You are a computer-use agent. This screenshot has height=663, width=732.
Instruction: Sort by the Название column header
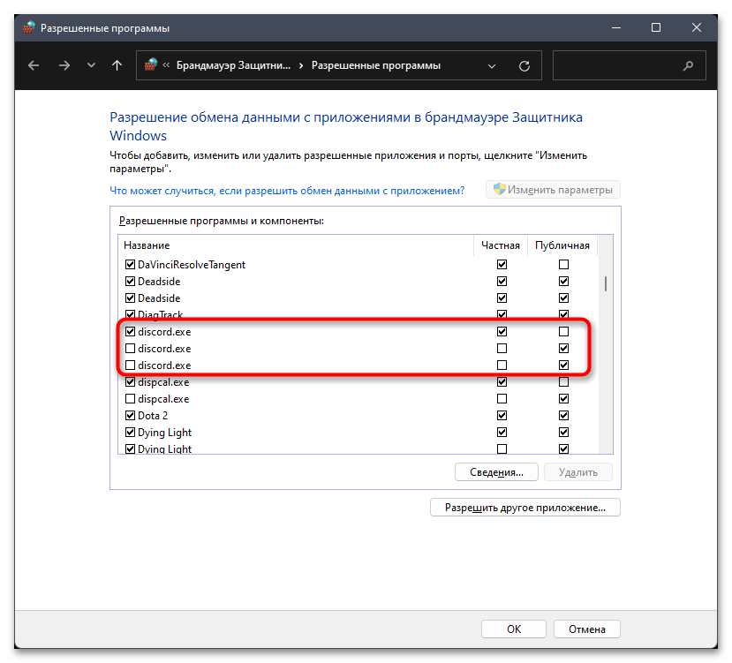coord(147,245)
